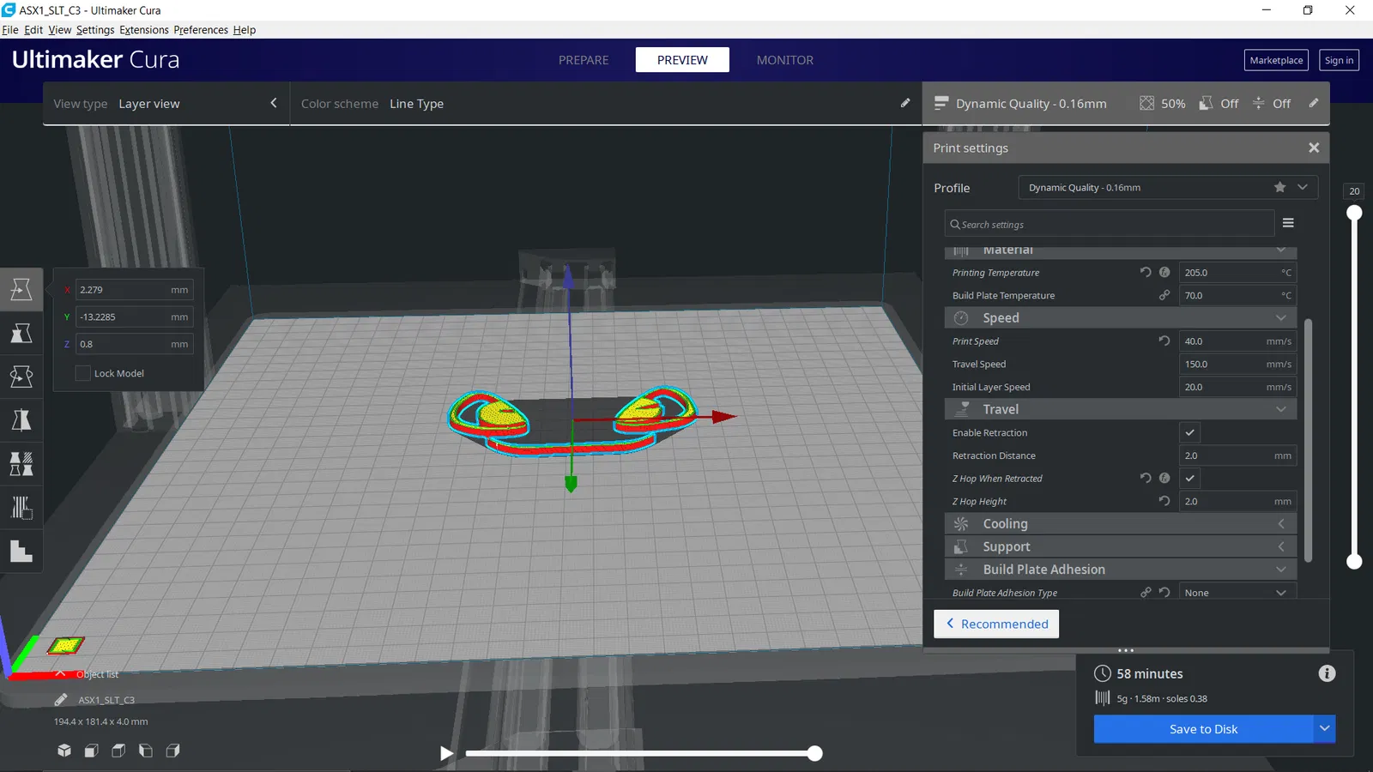Screen dimensions: 1373x772
Task: Switch camera to left side view
Action: click(x=146, y=751)
